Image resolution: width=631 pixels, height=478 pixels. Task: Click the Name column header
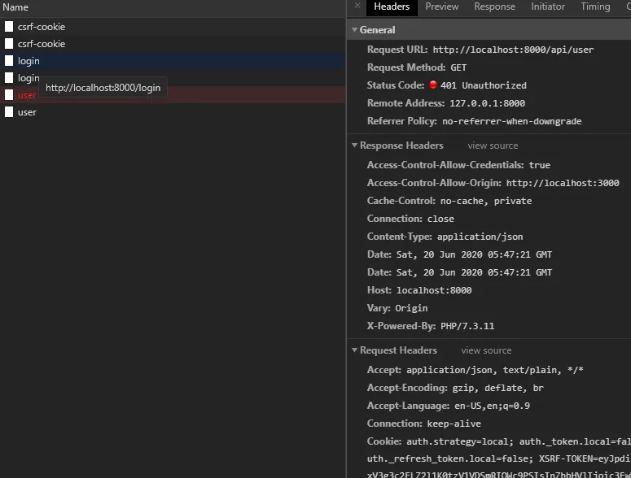[15, 7]
